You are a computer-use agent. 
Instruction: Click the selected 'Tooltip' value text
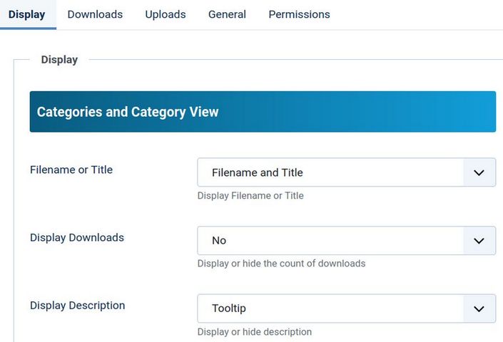point(229,309)
